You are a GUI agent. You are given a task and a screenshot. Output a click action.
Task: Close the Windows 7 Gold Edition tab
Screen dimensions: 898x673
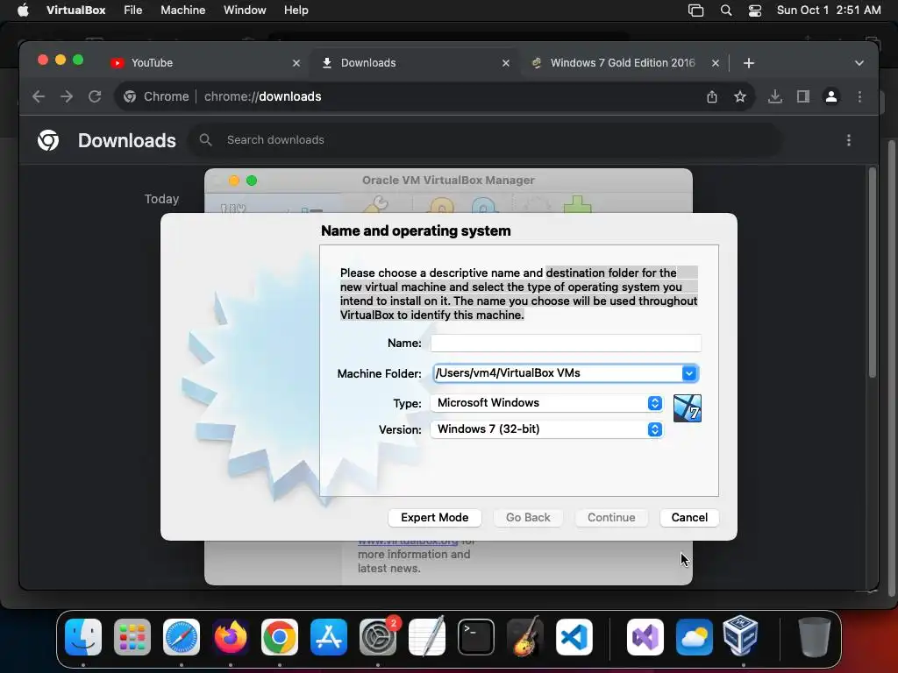[716, 63]
